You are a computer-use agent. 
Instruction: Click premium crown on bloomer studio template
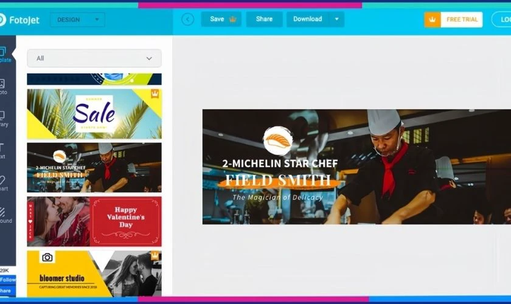coord(155,255)
